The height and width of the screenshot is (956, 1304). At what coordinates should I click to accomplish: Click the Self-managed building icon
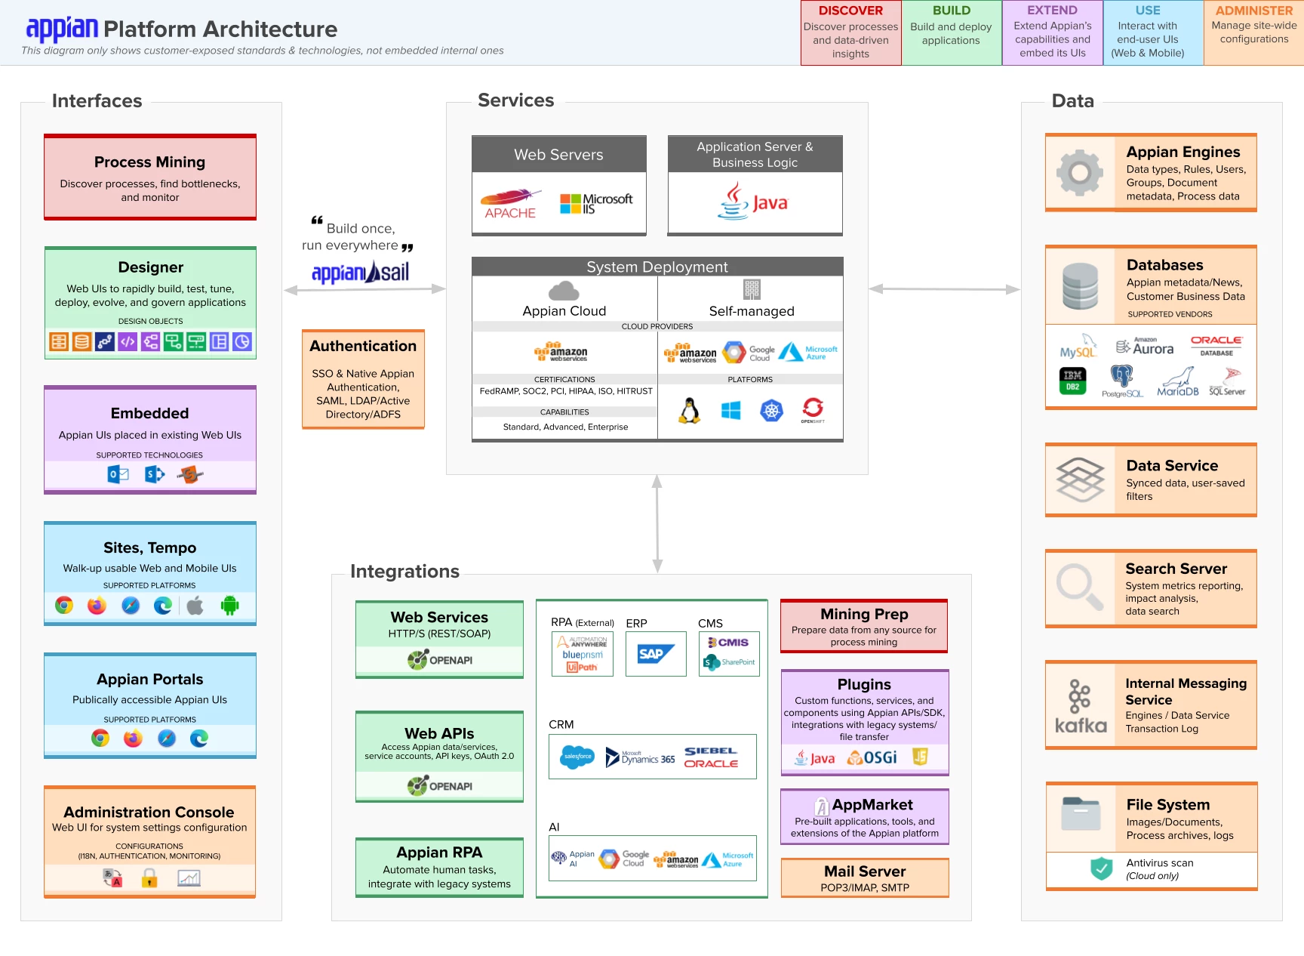click(x=752, y=289)
